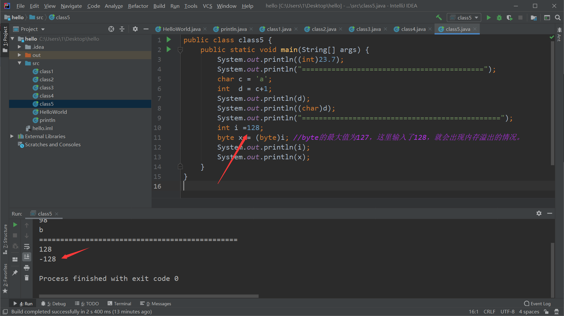Start debugging with the Debug bug icon
The width and height of the screenshot is (564, 316).
click(499, 18)
